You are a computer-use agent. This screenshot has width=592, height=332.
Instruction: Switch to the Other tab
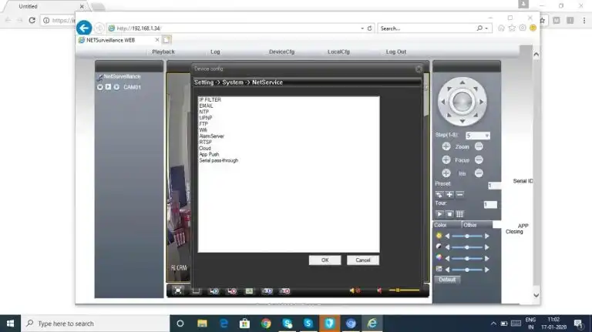[x=471, y=225]
